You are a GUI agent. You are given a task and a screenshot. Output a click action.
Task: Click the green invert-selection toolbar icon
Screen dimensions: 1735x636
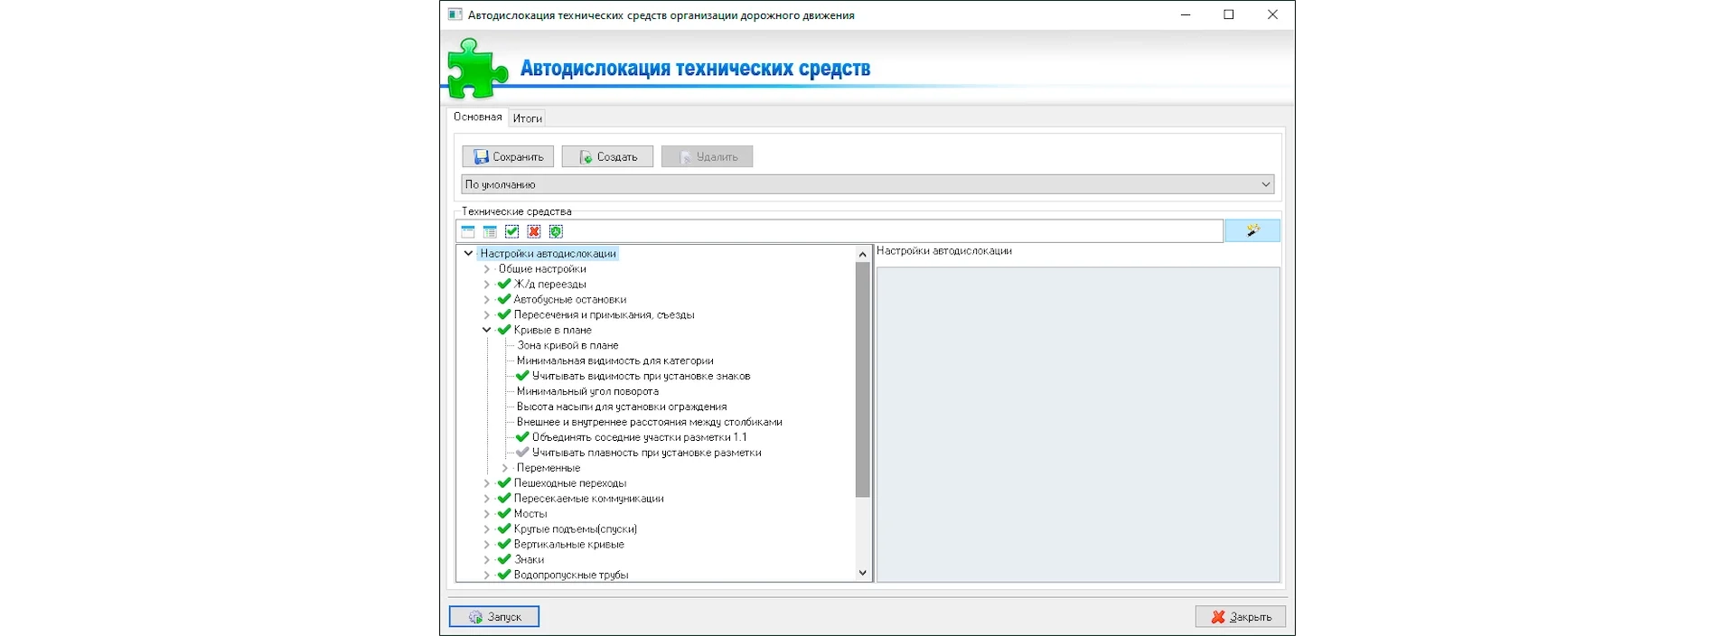coord(556,232)
